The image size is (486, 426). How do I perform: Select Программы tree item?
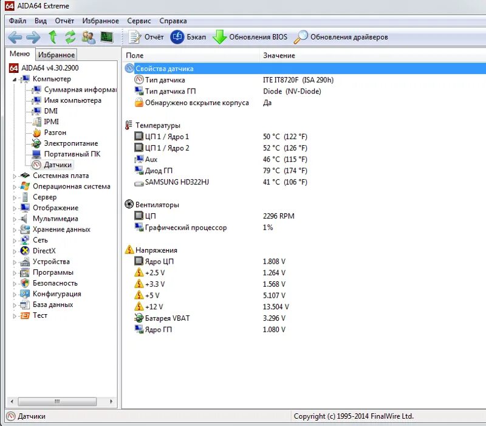pos(53,272)
